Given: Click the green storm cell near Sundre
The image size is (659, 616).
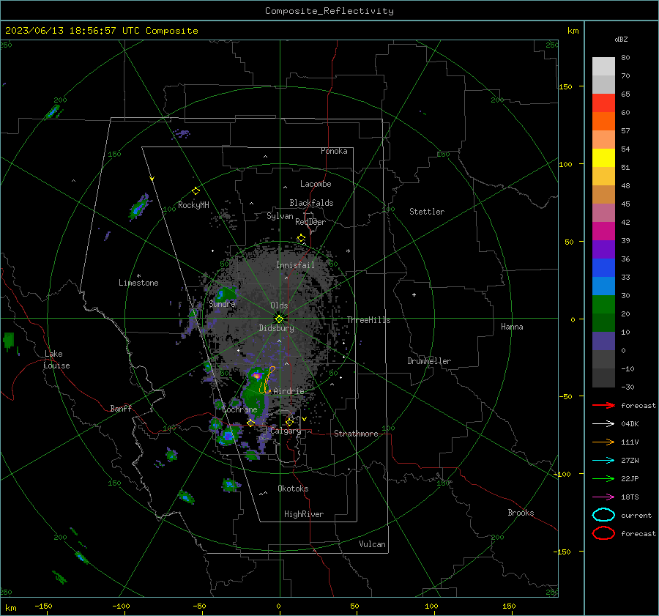Looking at the screenshot, I should (226, 293).
